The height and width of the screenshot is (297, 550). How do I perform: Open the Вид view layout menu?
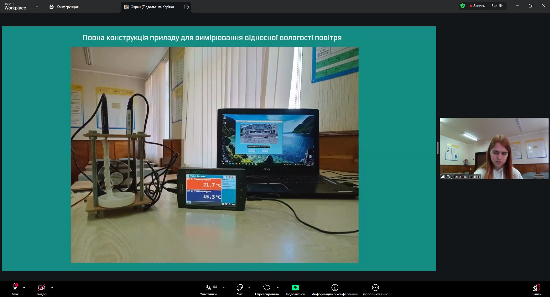pos(497,6)
